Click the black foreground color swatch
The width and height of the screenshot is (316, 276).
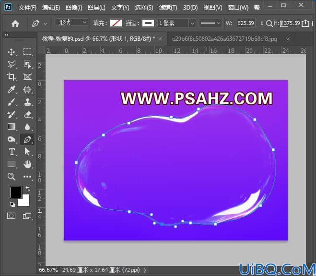pos(16,192)
